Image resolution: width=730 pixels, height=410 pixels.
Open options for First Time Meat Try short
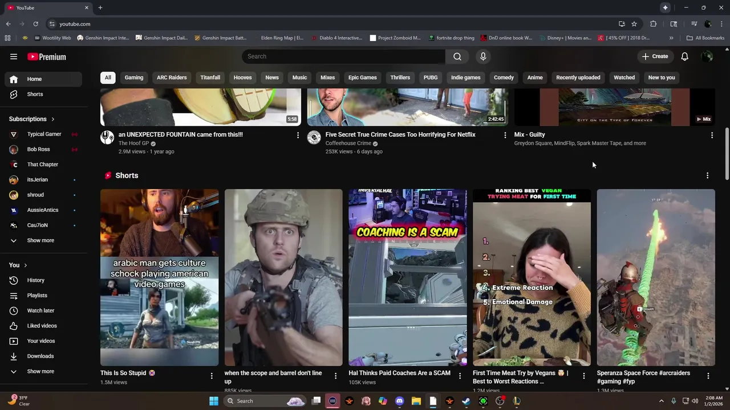[583, 376]
